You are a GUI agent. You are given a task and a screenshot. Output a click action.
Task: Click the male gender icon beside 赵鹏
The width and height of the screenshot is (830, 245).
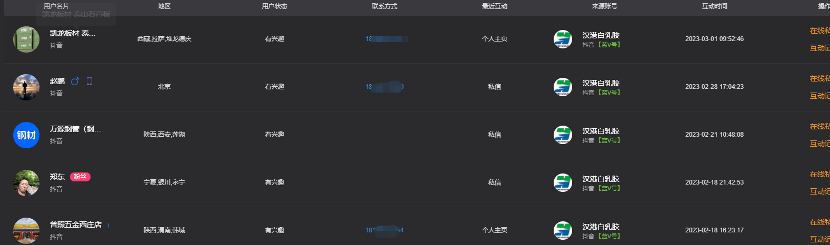(x=75, y=81)
